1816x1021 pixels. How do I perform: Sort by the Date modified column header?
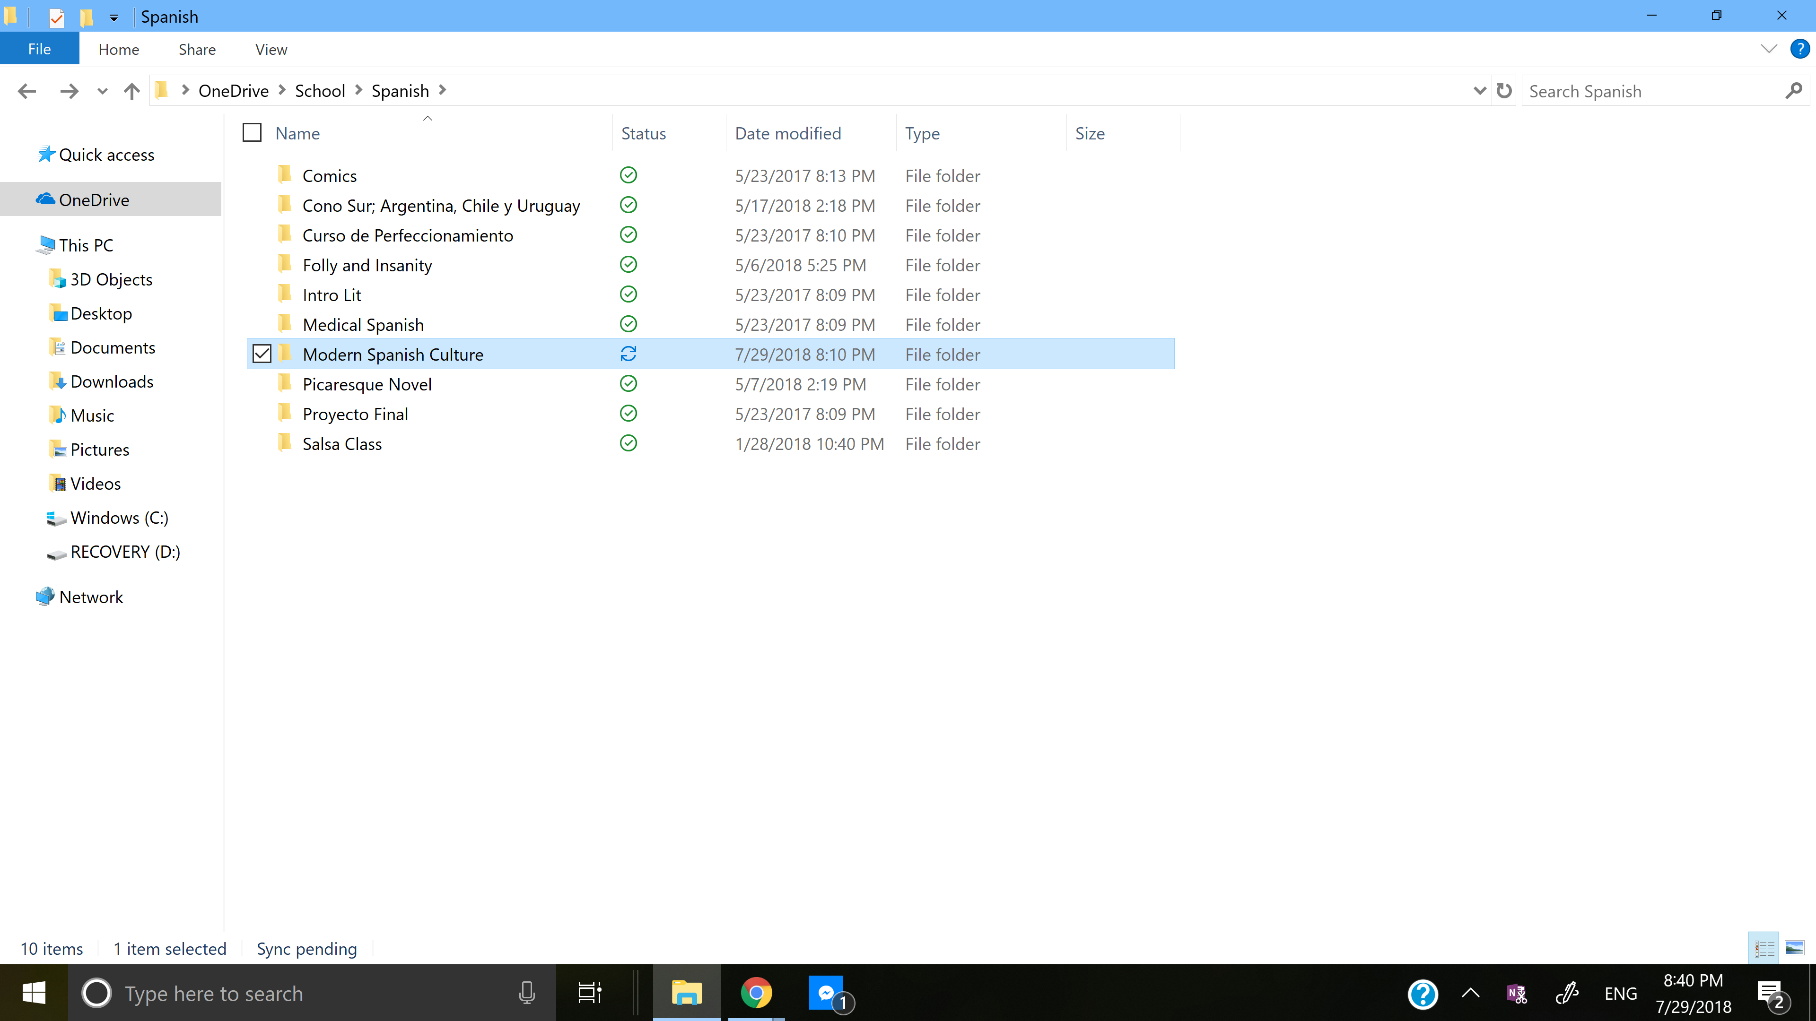tap(787, 133)
